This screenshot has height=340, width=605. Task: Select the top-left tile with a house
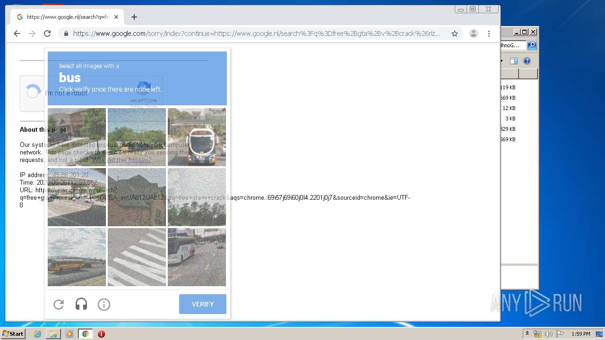(77, 137)
